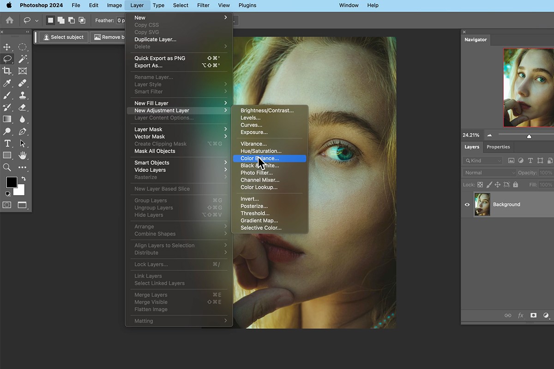Expand the Vector Mask submenu
This screenshot has width=554, height=369.
(x=179, y=137)
